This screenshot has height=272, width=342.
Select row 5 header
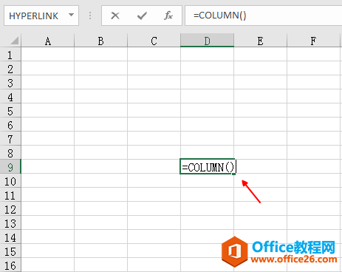10,111
